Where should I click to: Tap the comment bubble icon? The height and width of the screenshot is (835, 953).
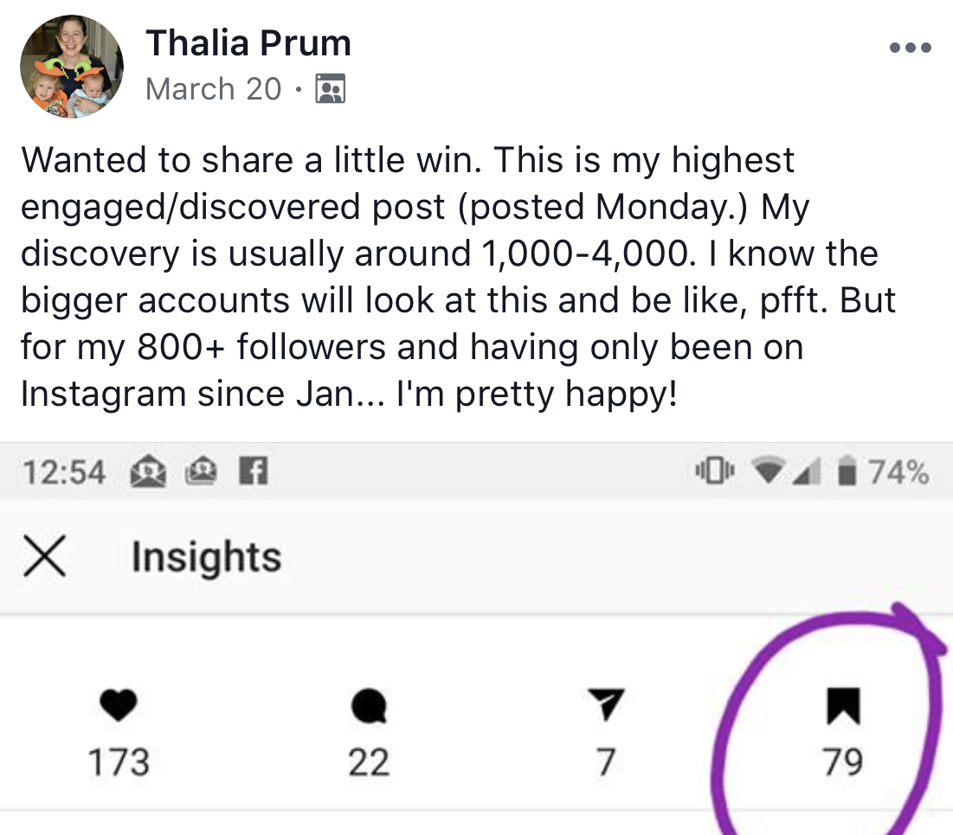(x=369, y=705)
